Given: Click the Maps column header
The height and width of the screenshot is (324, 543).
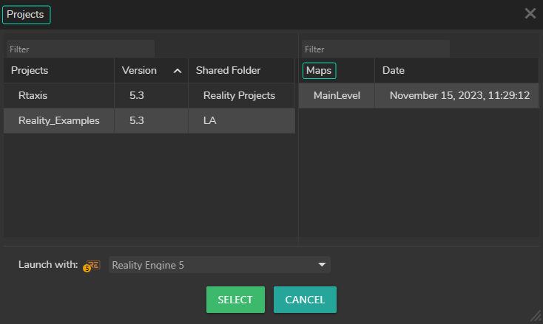Looking at the screenshot, I should [x=319, y=71].
